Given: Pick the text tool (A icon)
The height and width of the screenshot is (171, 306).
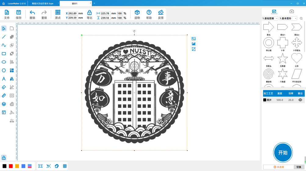Looking at the screenshot, I should pyautogui.click(x=4, y=79).
